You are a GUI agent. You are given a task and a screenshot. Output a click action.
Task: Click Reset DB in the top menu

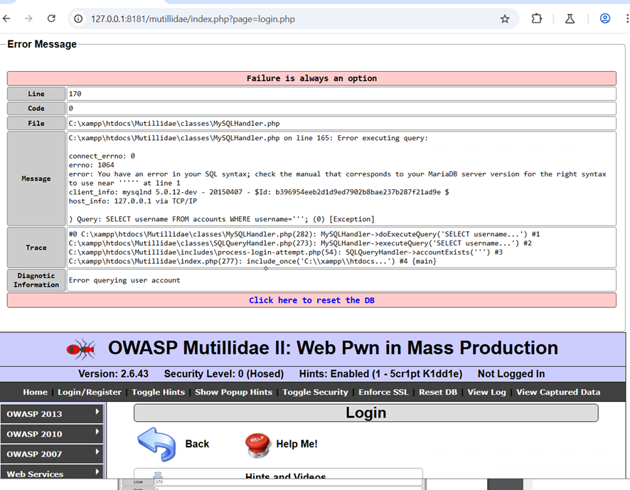tap(438, 392)
